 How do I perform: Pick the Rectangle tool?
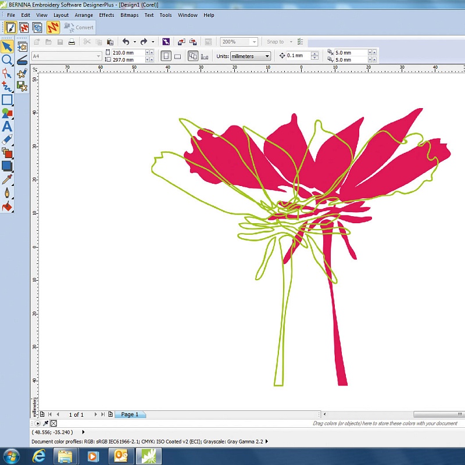coord(7,100)
